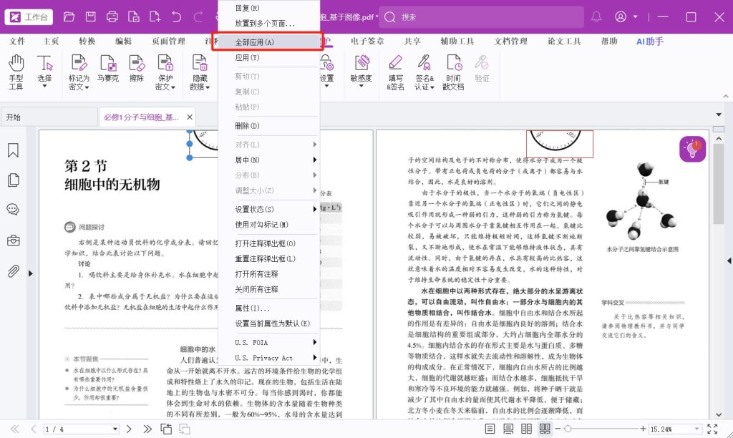The width and height of the screenshot is (733, 438).
Task: Open the page number dropdown
Action: [x=116, y=429]
